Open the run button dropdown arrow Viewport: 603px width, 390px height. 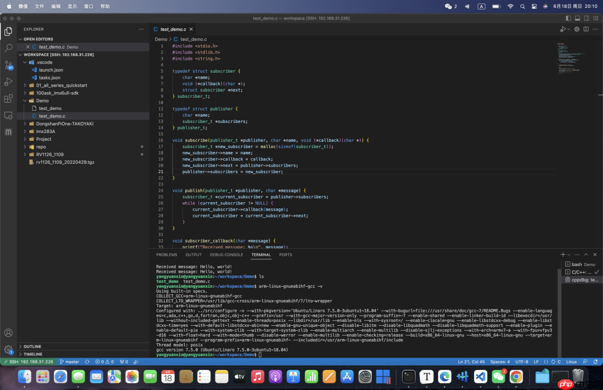(569, 28)
